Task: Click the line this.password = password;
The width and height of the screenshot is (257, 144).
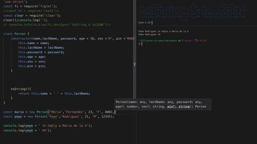Action: click(x=41, y=52)
